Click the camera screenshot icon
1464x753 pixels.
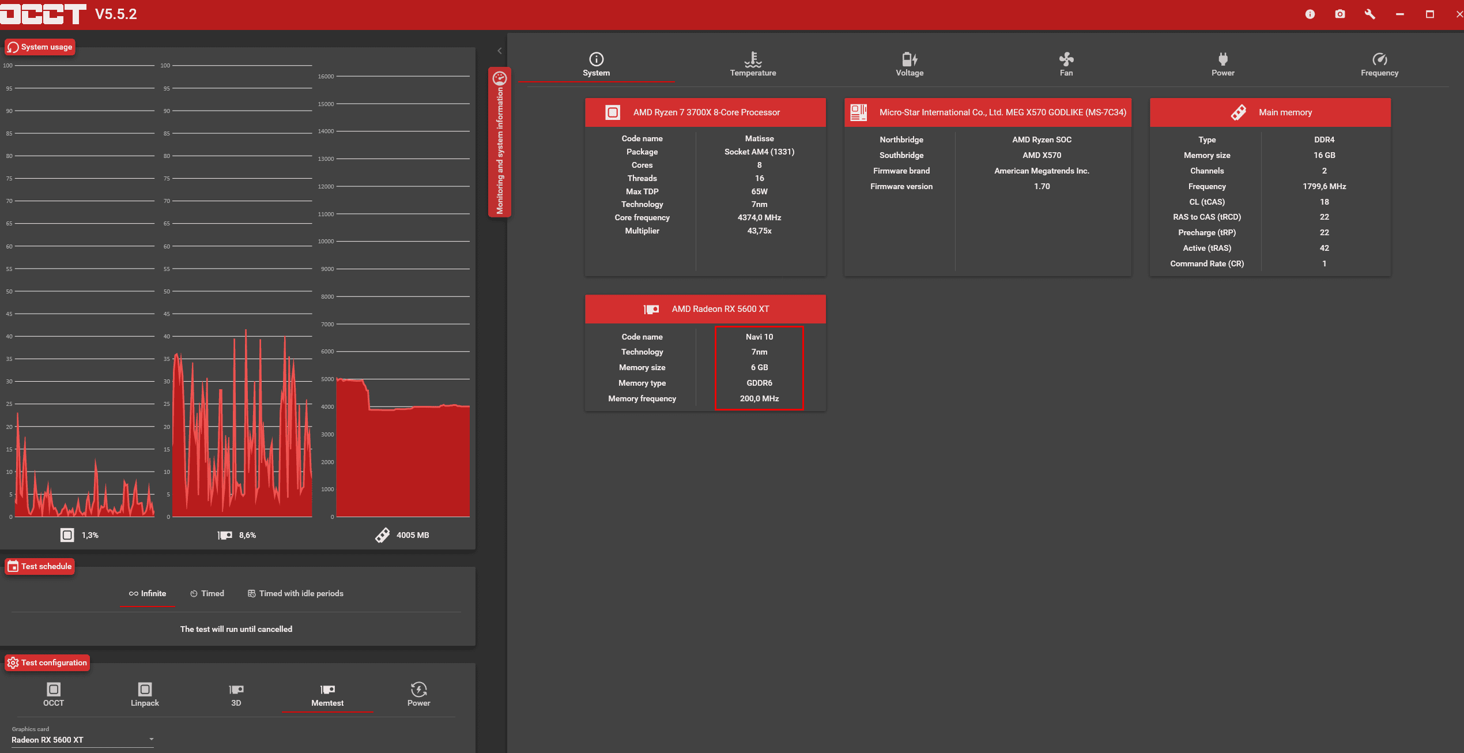pyautogui.click(x=1340, y=14)
